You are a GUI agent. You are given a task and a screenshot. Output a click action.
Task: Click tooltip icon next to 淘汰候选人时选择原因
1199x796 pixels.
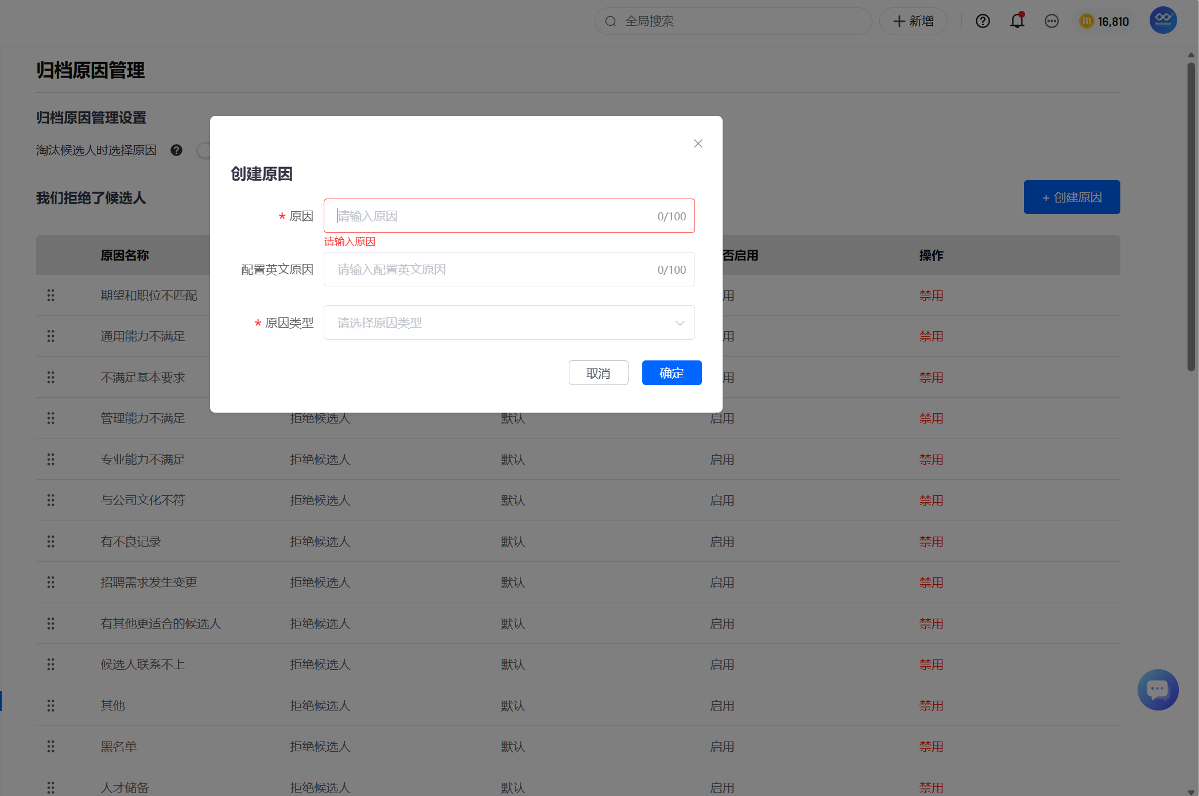pos(176,150)
